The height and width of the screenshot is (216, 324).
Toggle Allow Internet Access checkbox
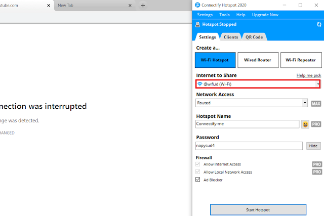pyautogui.click(x=198, y=164)
